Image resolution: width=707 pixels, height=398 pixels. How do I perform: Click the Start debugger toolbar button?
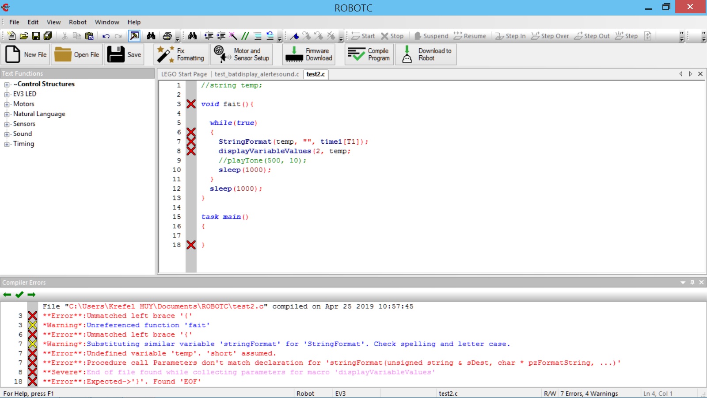(363, 36)
